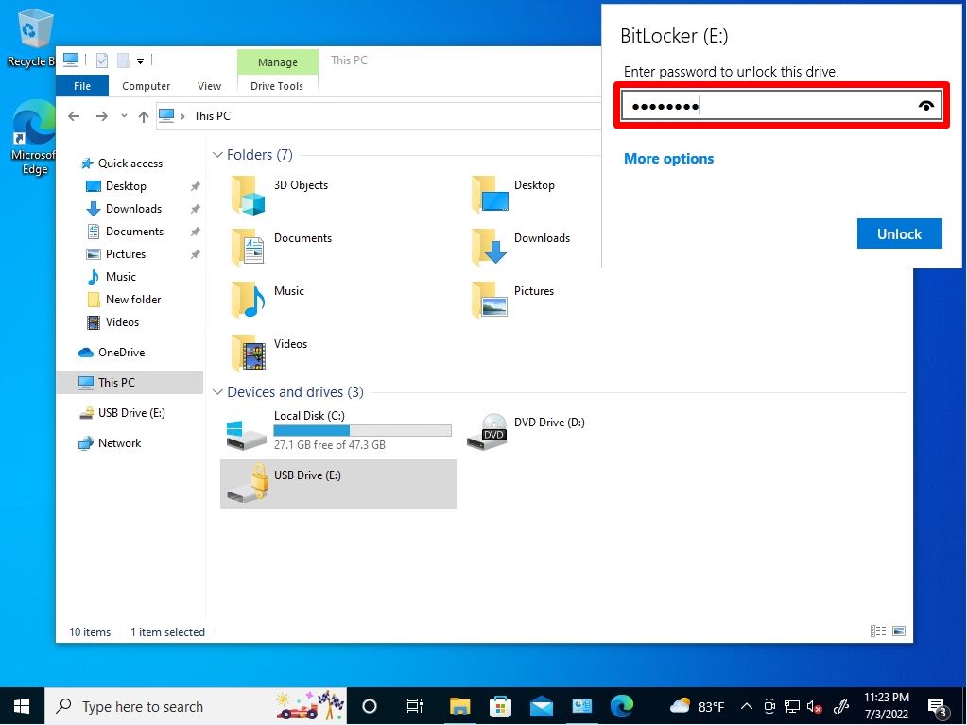Switch to details view layout icon
This screenshot has width=967, height=725.
(877, 630)
